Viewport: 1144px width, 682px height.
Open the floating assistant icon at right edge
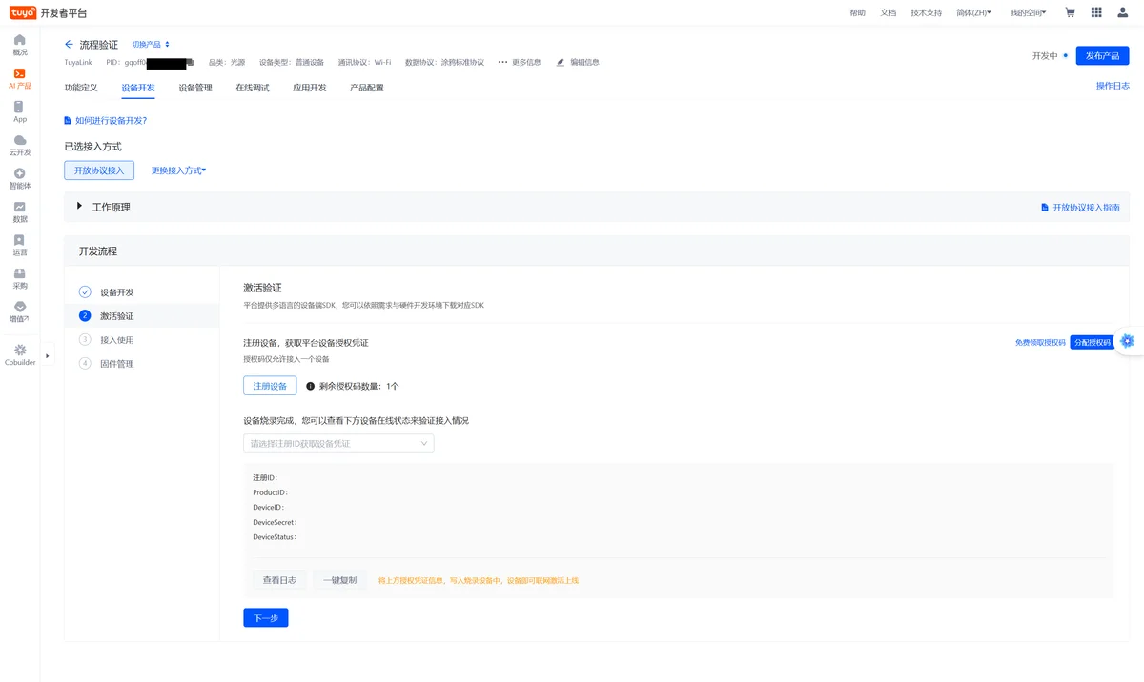click(x=1127, y=341)
